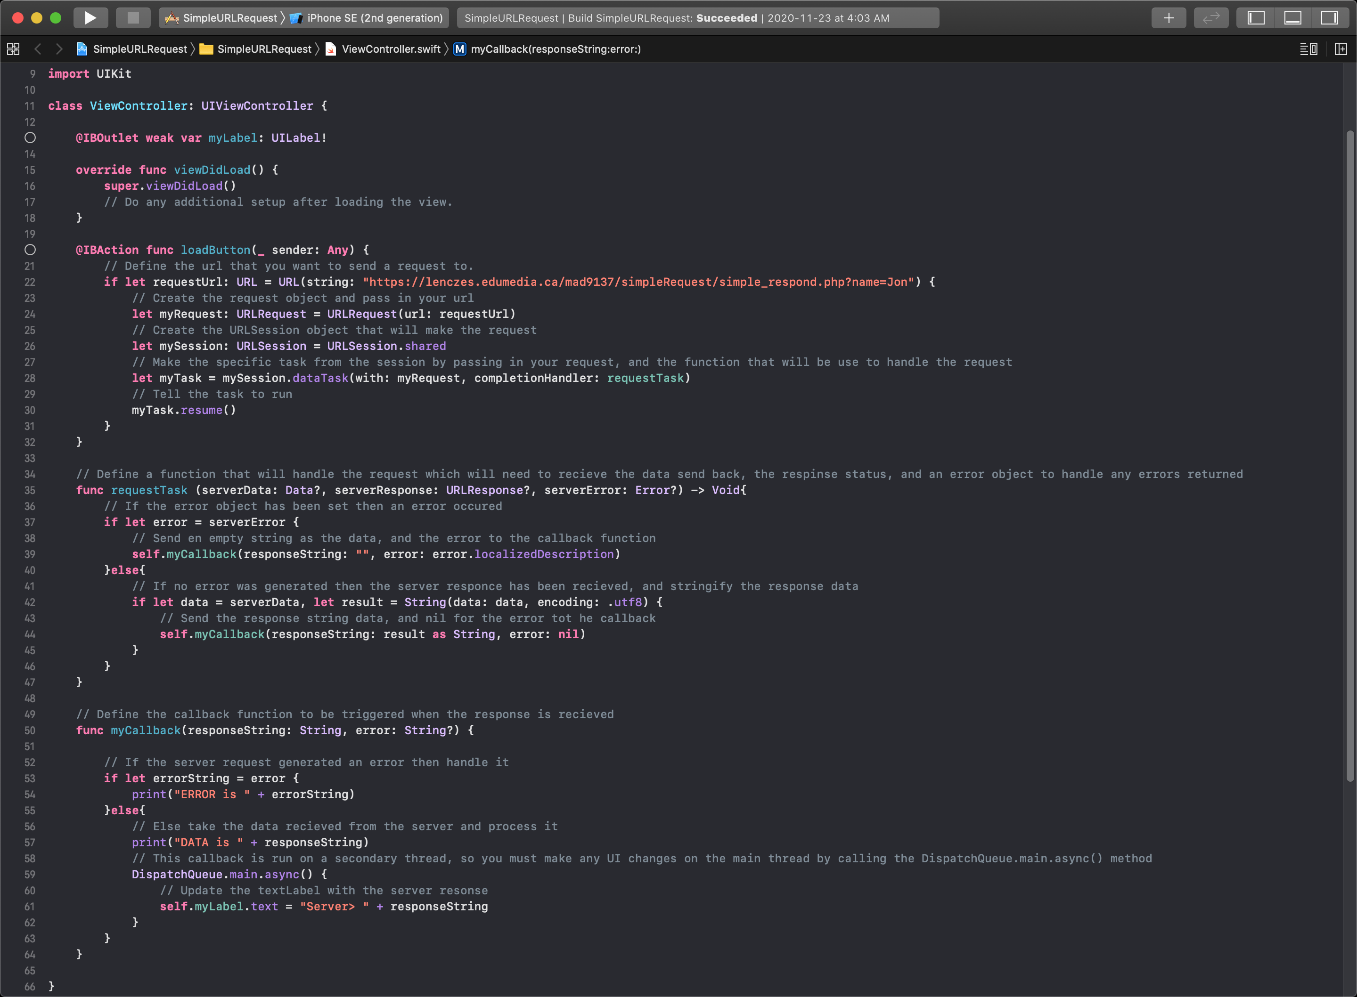Click 'localizedDescription' property on line 39
Screen dimensions: 1357x997
(544, 554)
